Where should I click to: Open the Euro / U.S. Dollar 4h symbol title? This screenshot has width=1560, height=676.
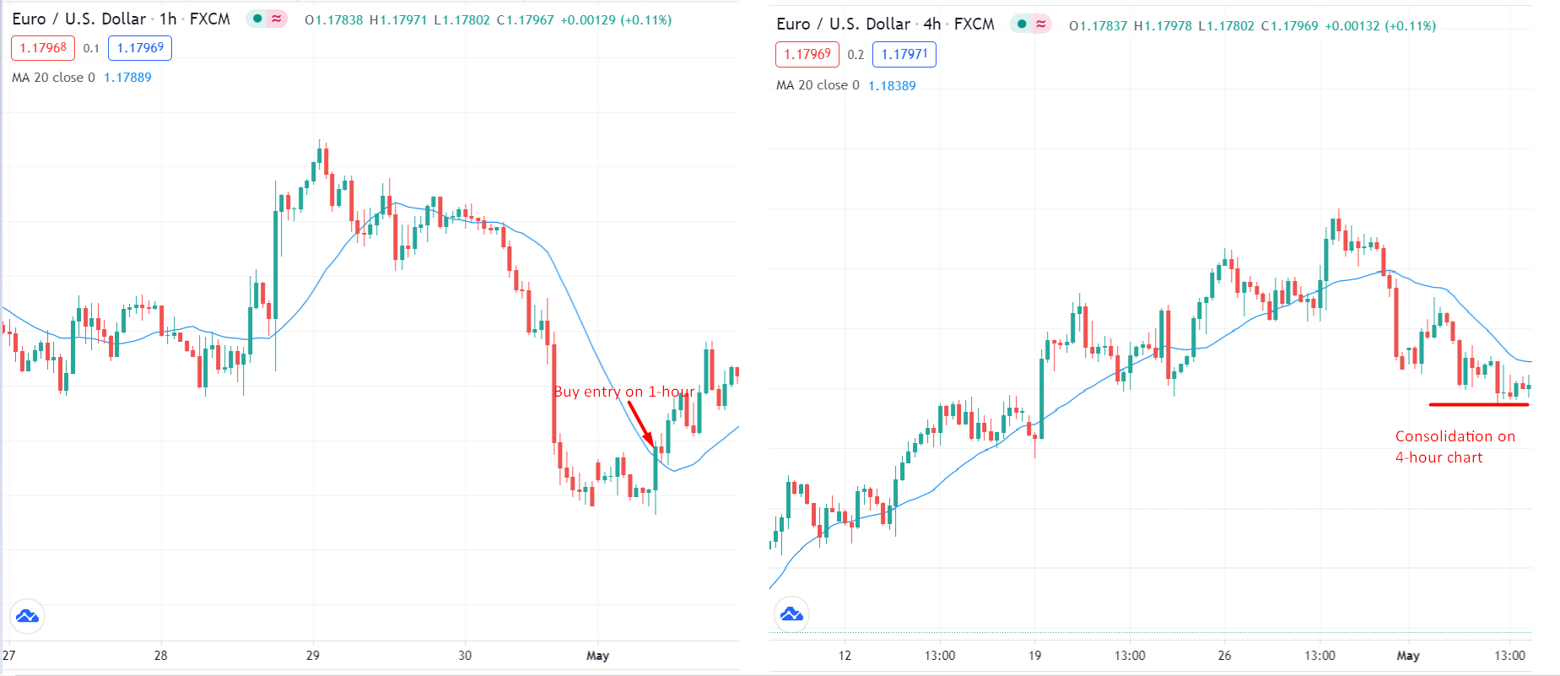click(x=885, y=24)
